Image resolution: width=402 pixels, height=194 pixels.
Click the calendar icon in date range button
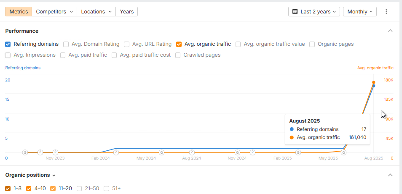point(295,11)
